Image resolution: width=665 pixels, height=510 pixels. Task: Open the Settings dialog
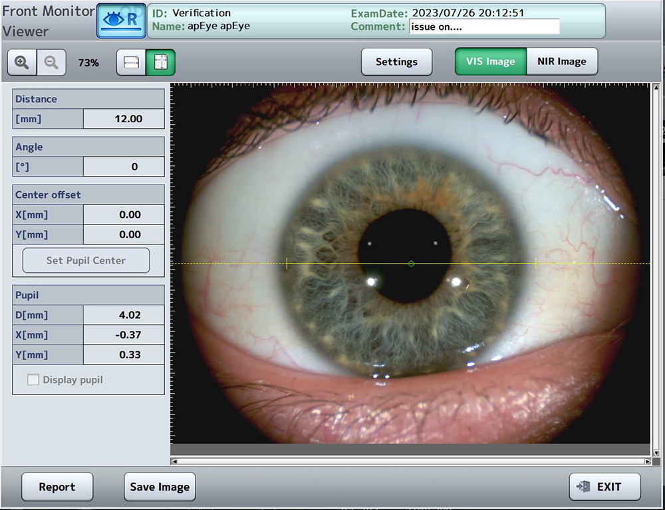point(396,62)
